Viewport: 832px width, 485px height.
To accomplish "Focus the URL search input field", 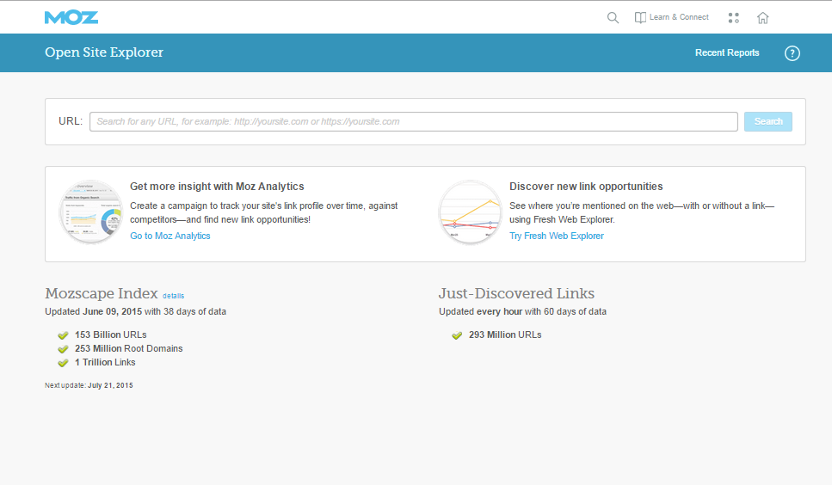I will (413, 121).
